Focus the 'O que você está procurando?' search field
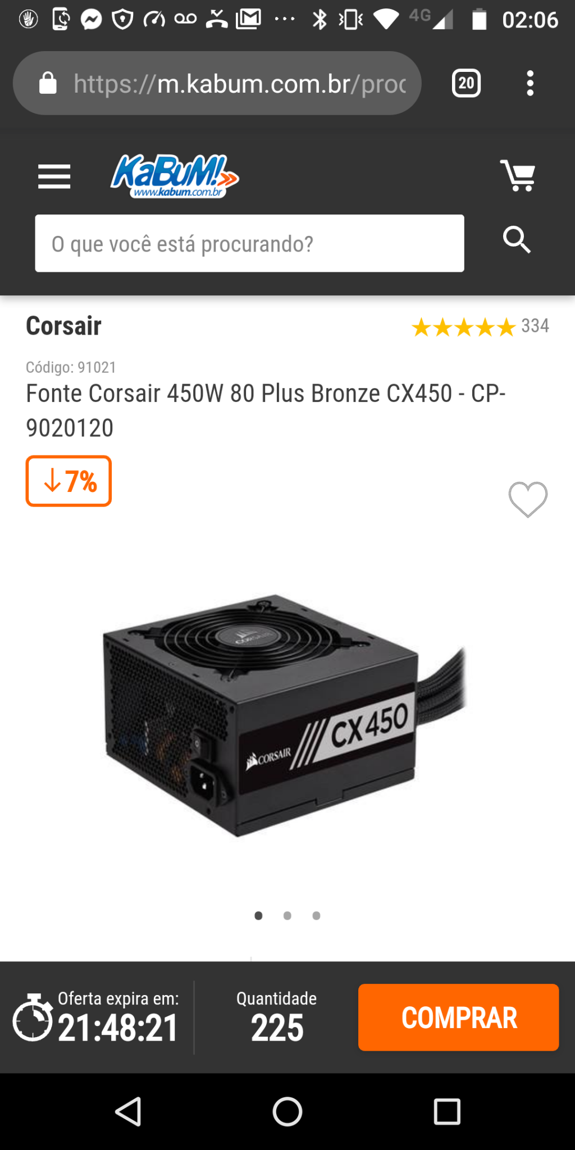Screen dimensions: 575x1150 click(249, 243)
